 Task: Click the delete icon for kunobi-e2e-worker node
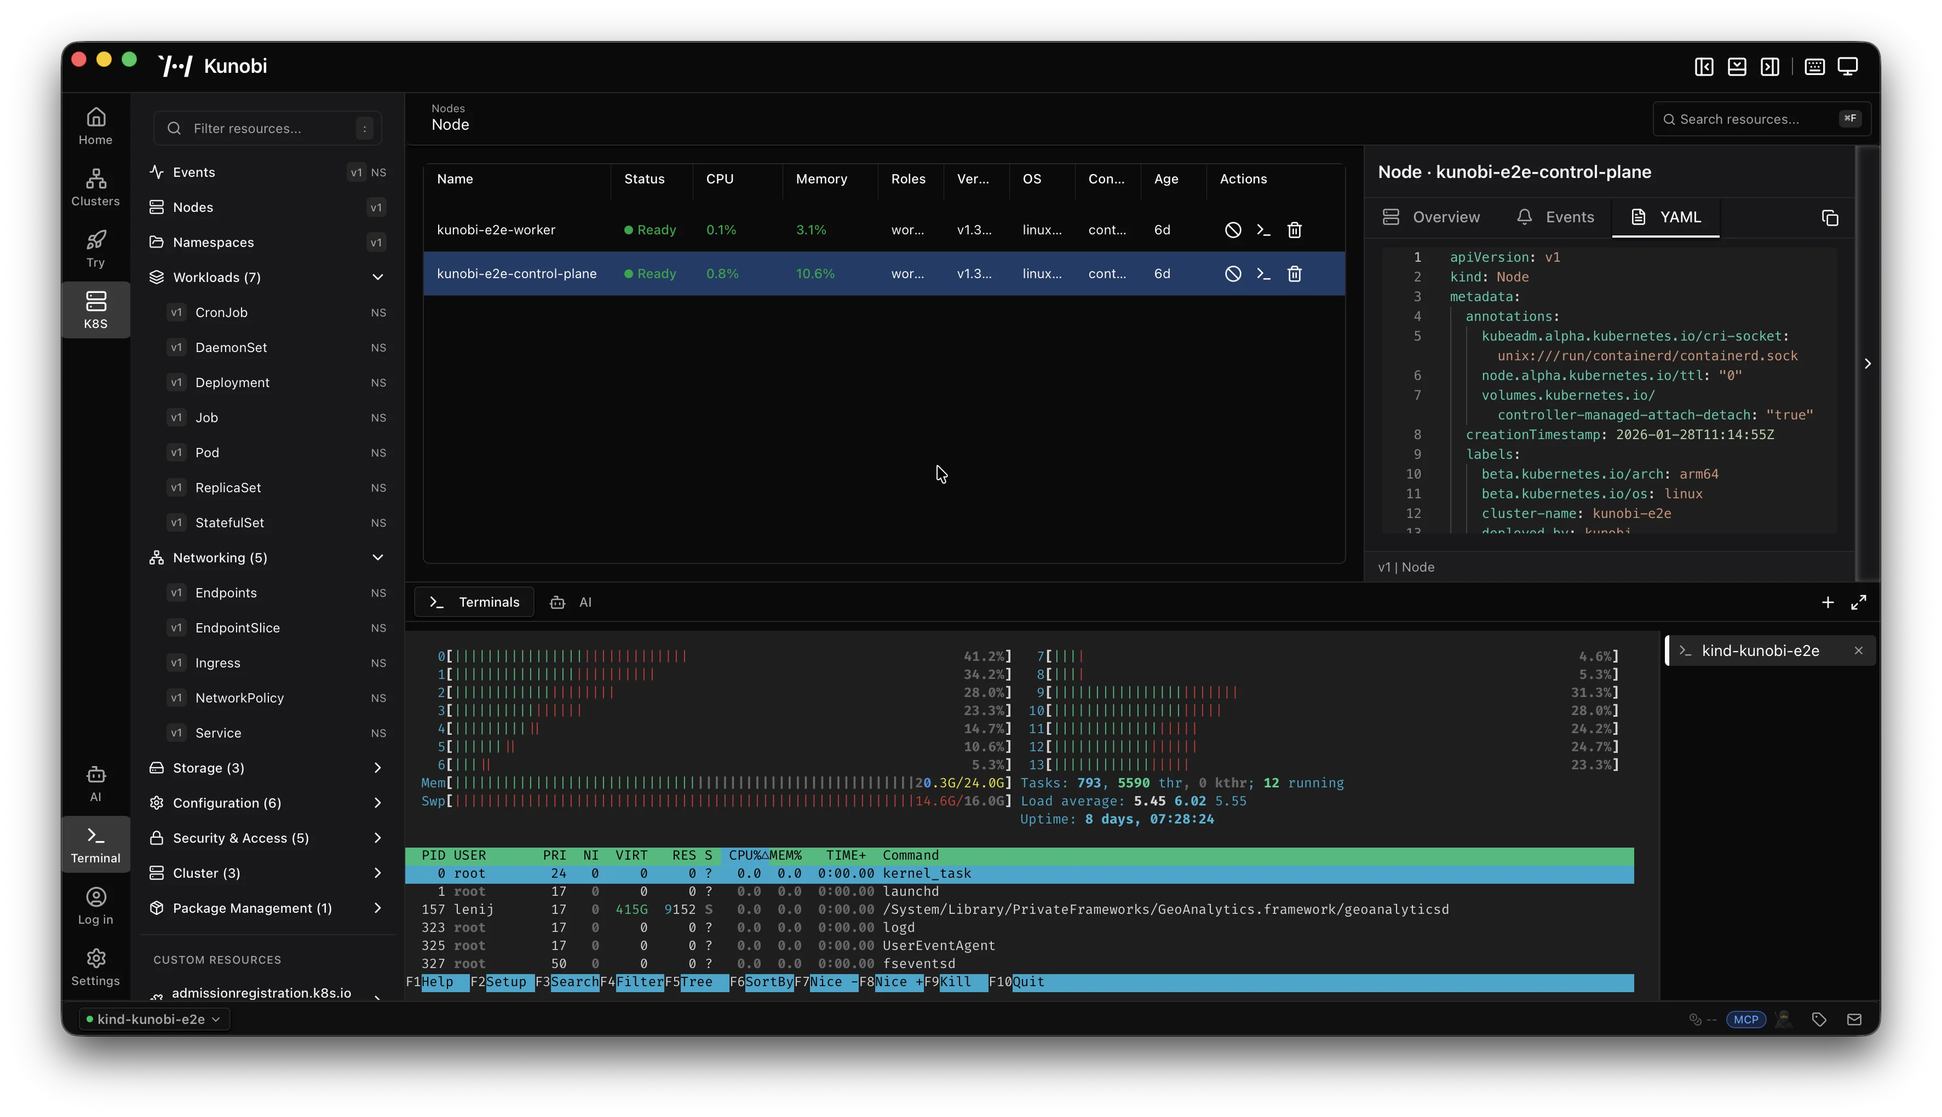(1295, 229)
